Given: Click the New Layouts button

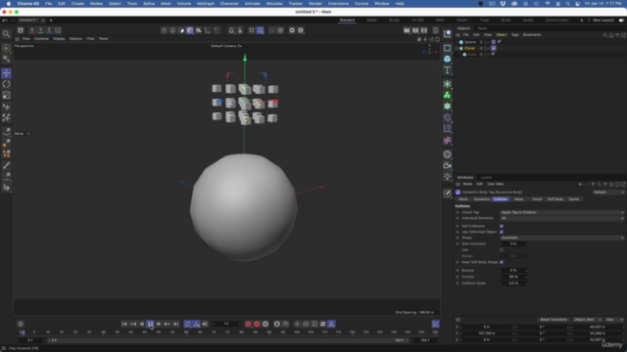Looking at the screenshot, I should point(603,20).
